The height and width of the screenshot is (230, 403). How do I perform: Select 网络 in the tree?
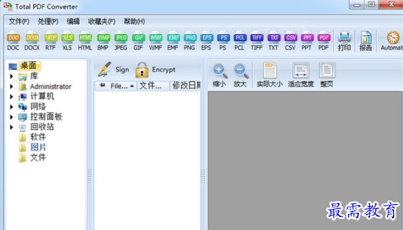click(38, 106)
